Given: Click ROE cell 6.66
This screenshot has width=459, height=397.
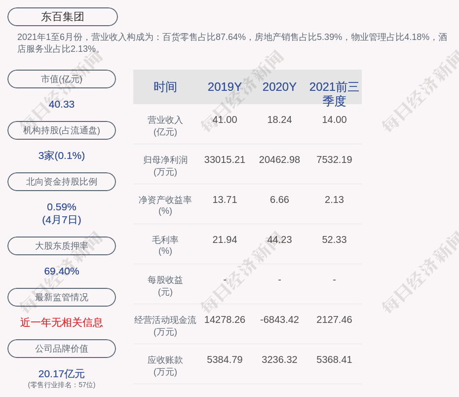Looking at the screenshot, I should point(279,199).
